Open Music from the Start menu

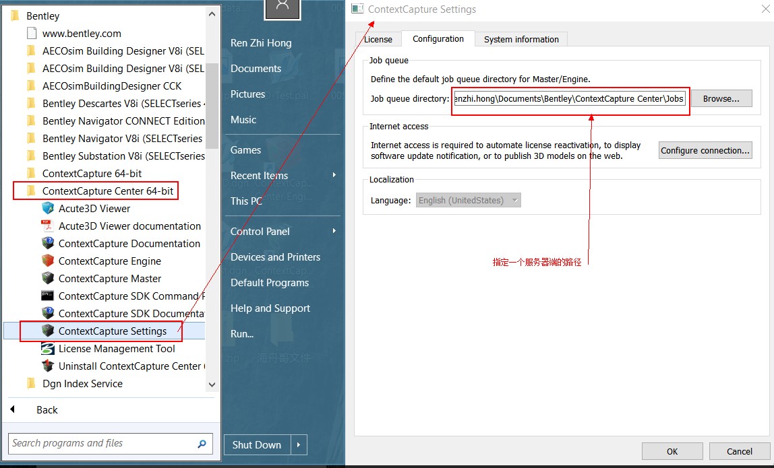coord(243,120)
